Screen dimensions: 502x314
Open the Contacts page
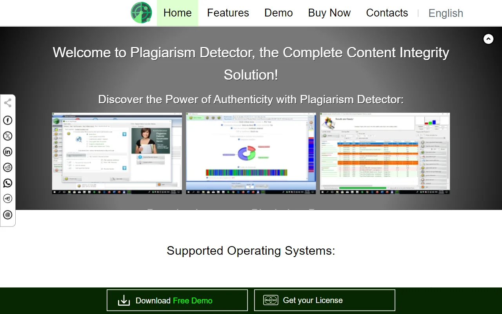387,13
